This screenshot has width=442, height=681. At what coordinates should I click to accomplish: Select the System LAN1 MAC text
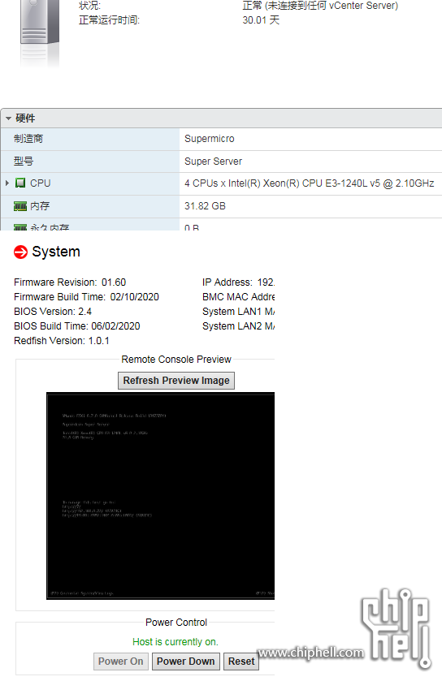click(238, 312)
